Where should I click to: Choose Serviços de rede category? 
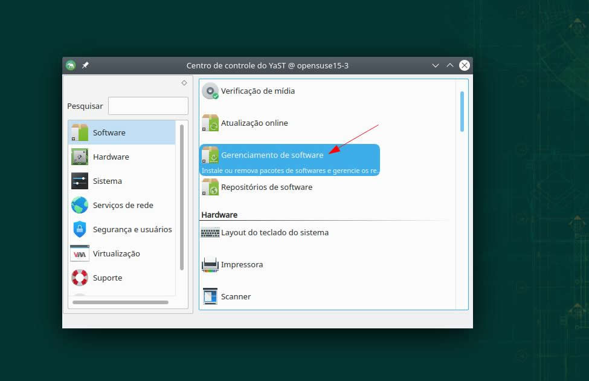click(x=123, y=205)
